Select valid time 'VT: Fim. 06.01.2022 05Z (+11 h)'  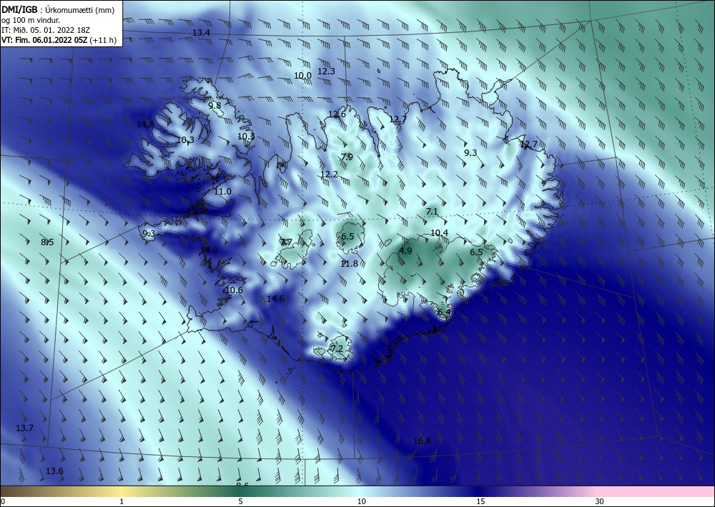(x=59, y=40)
